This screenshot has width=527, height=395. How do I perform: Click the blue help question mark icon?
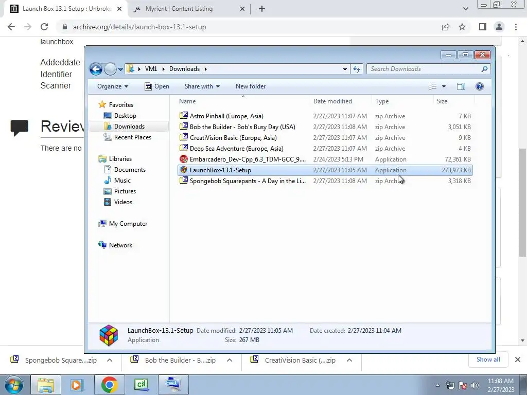point(480,86)
